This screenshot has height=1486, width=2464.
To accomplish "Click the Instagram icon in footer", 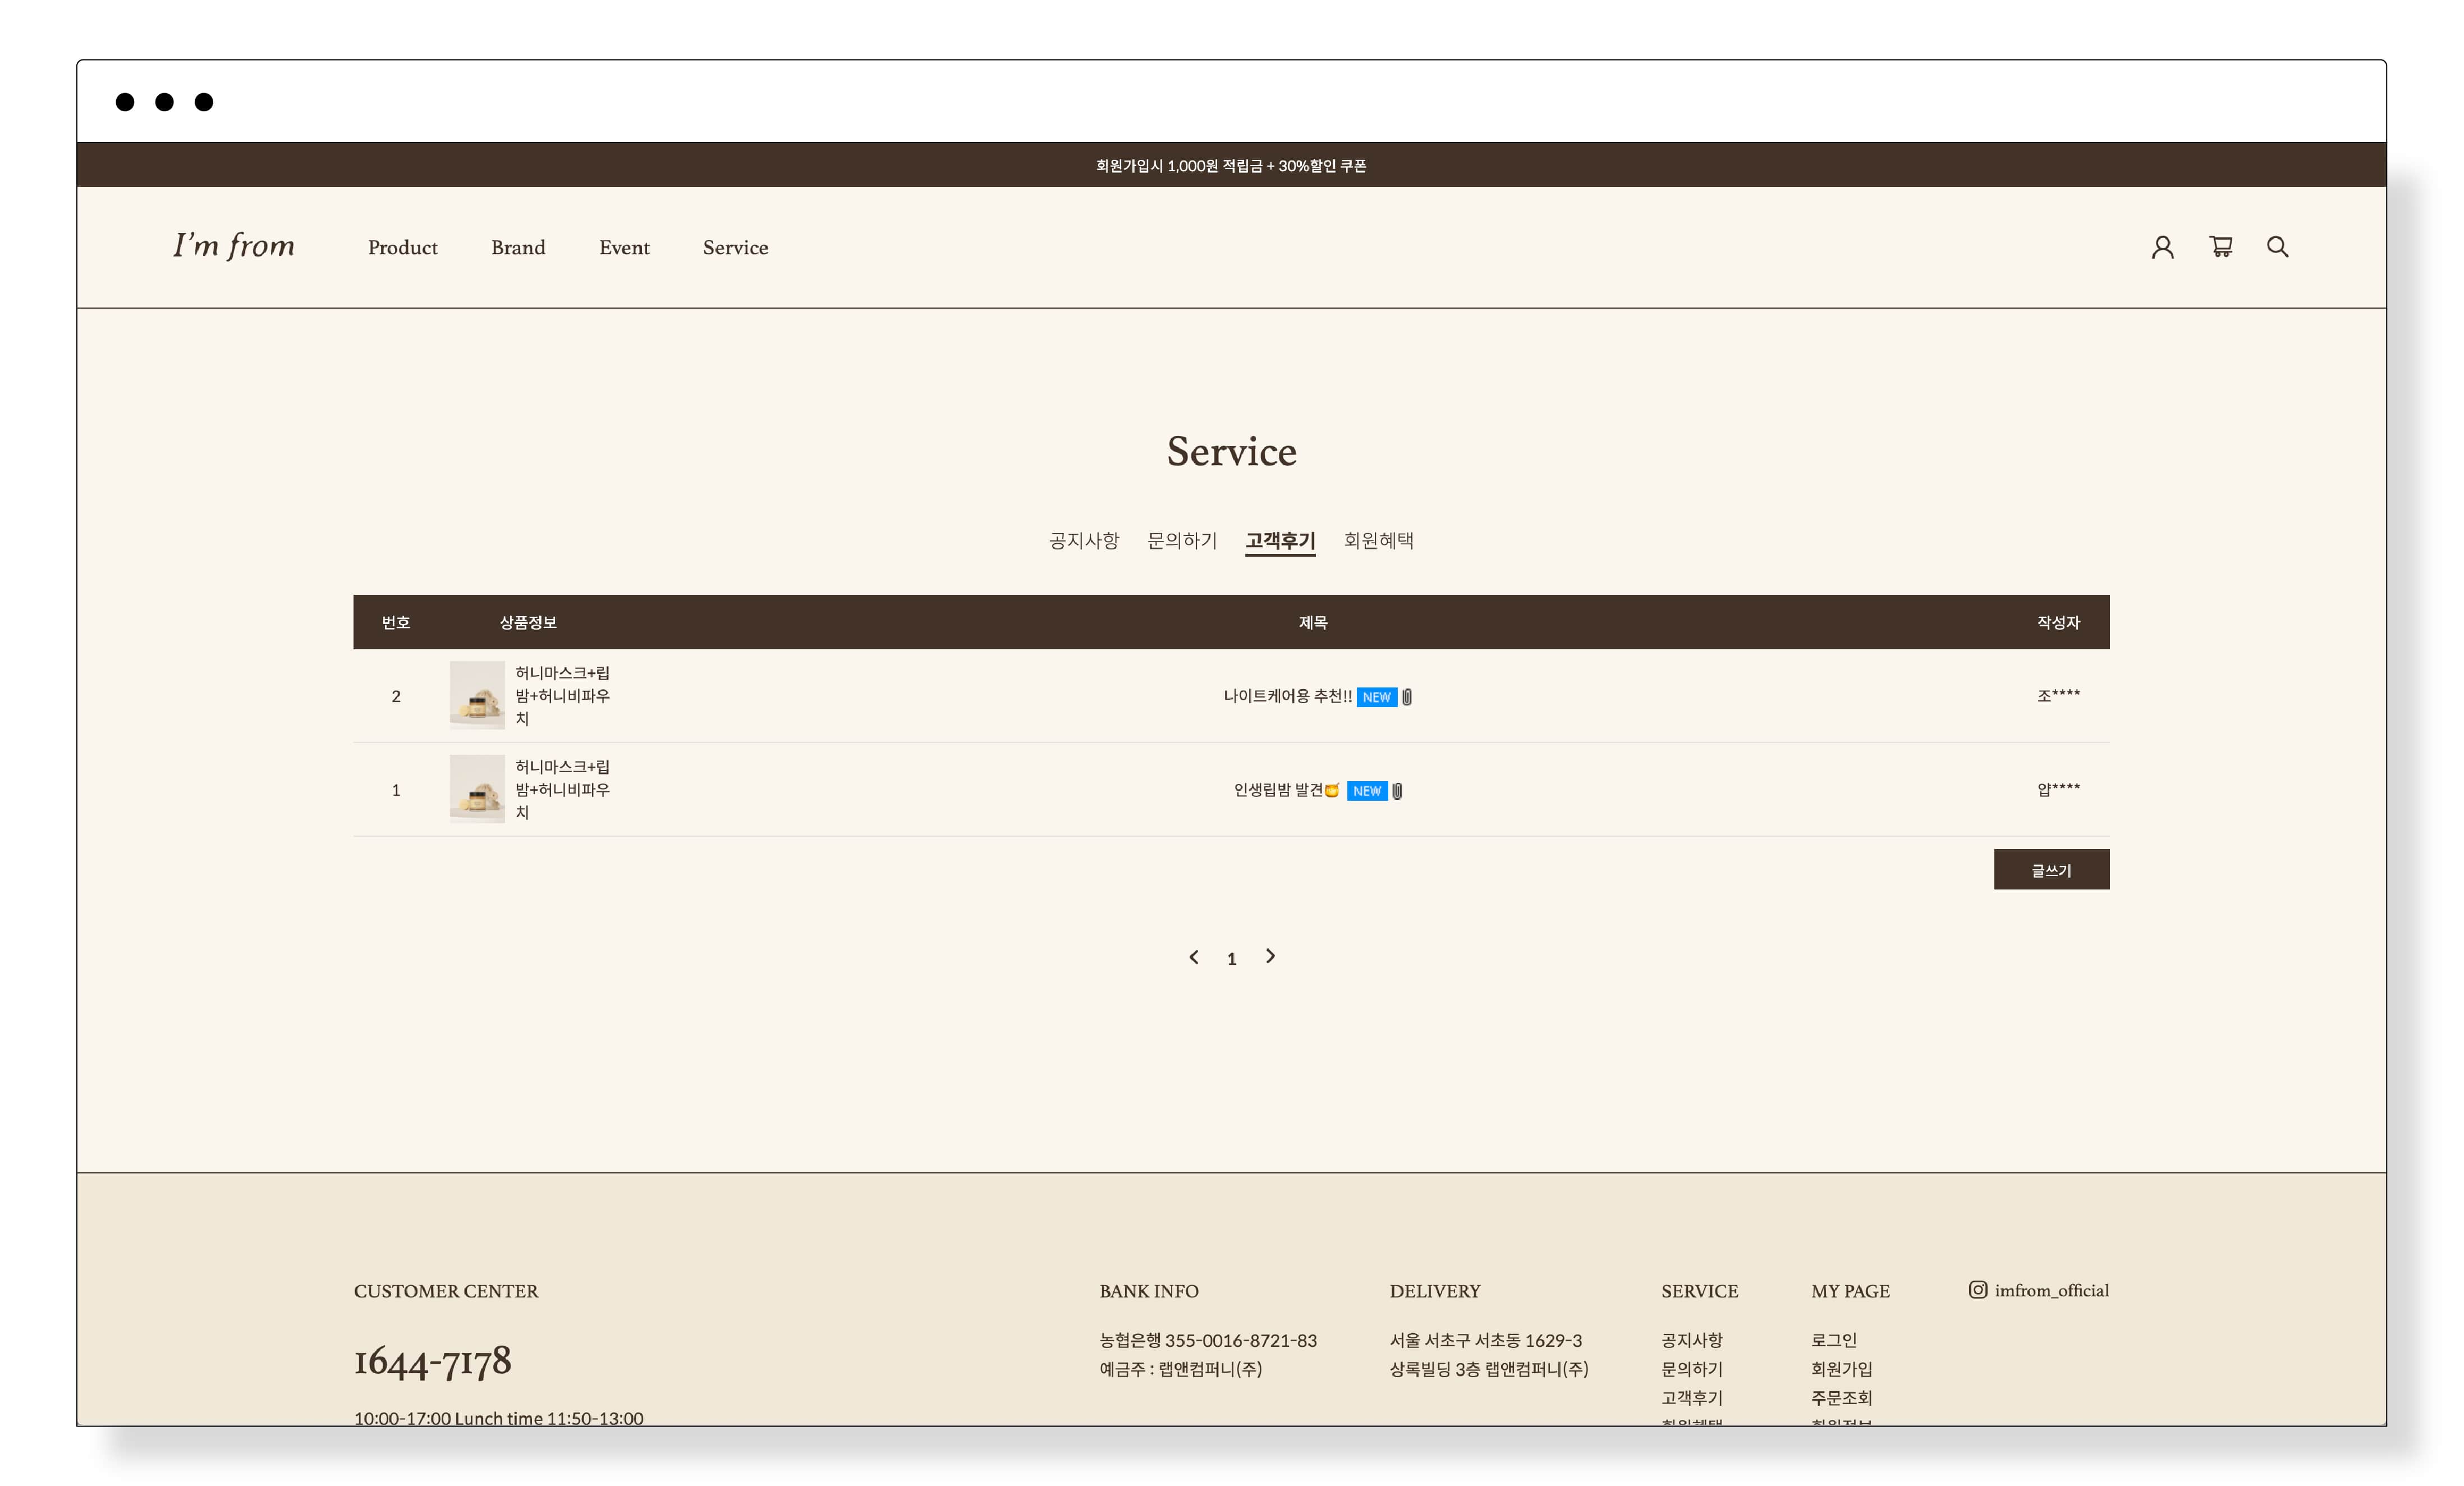I will (1977, 1290).
